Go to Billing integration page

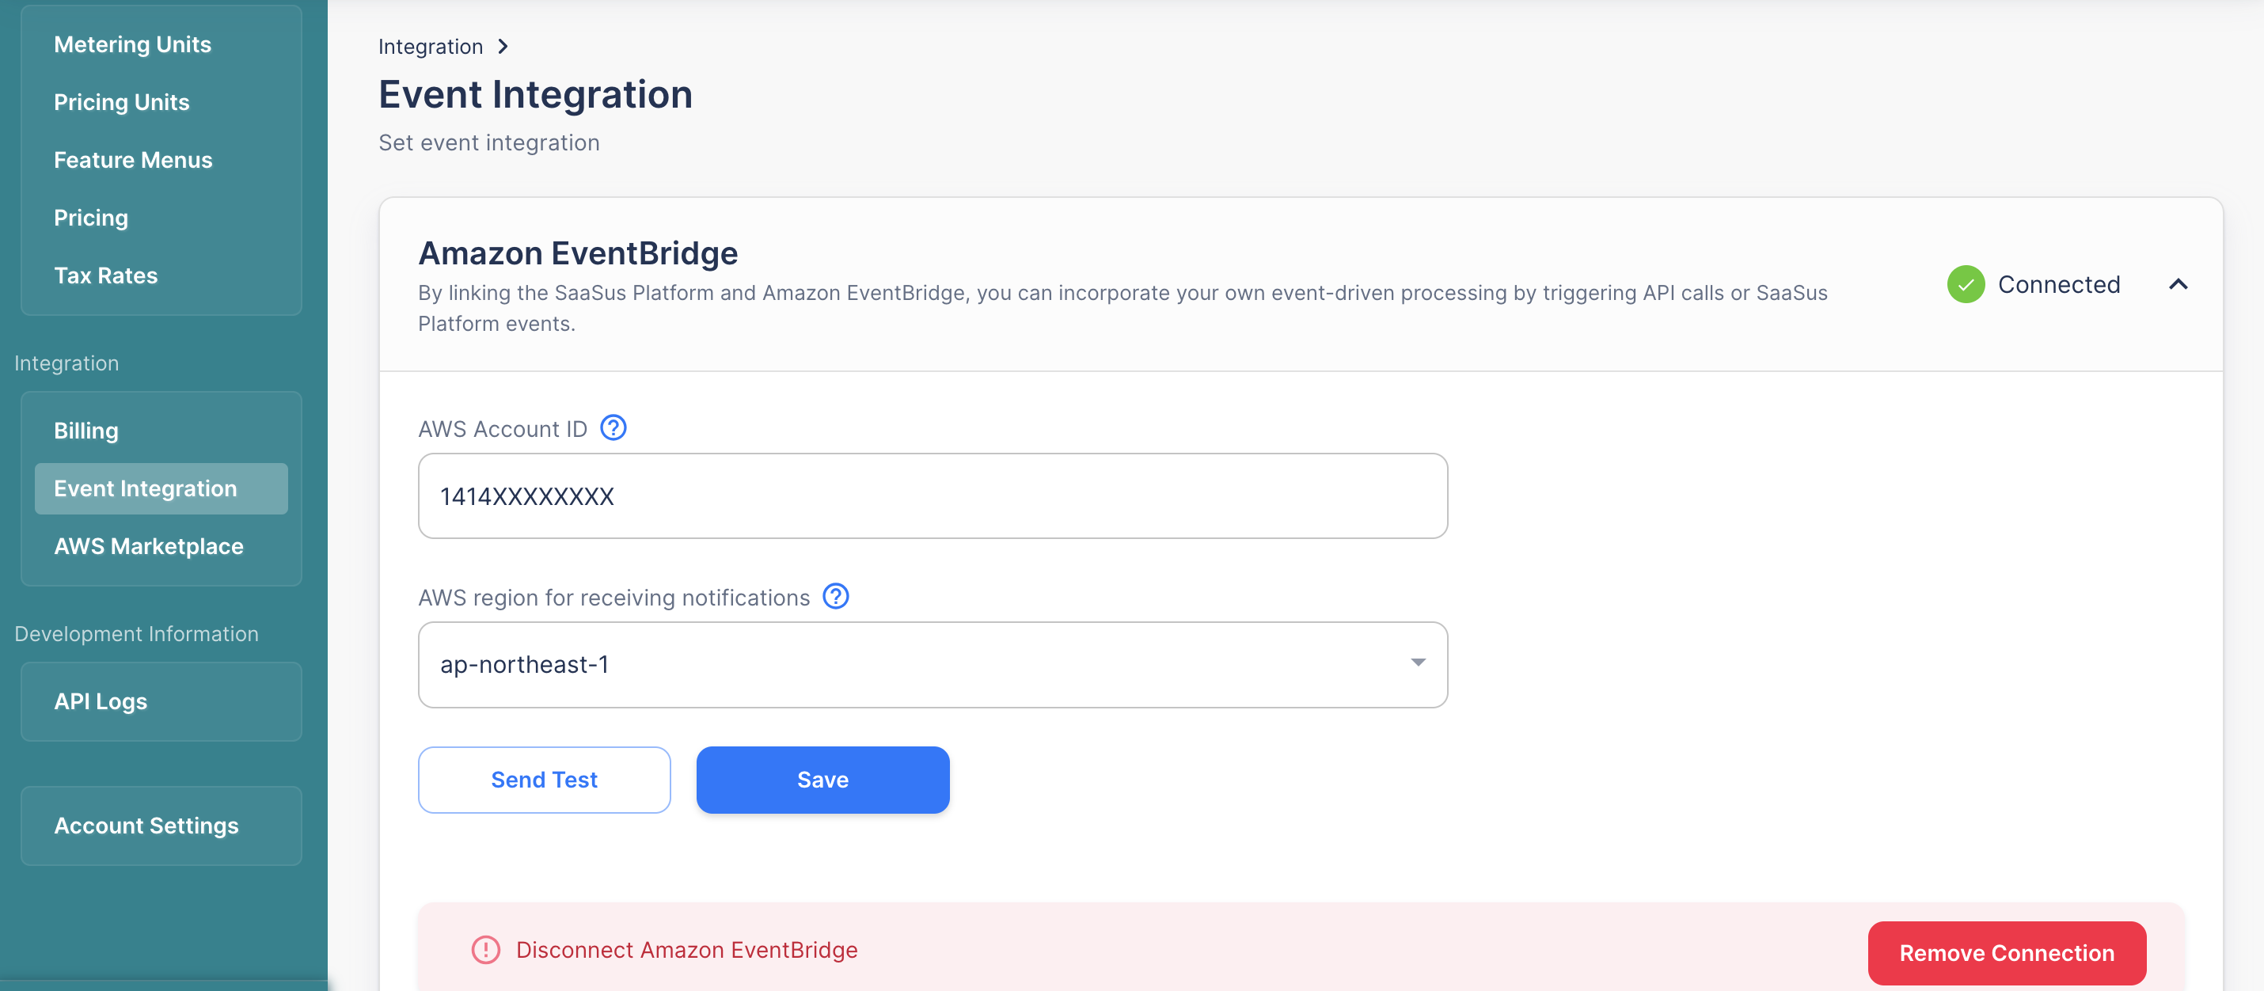[x=86, y=431]
